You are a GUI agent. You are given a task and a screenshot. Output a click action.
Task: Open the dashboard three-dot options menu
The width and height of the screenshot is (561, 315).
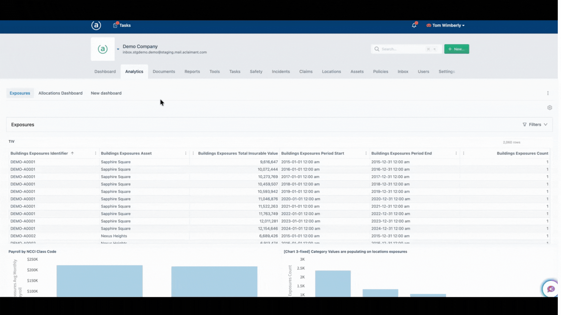coord(548,93)
